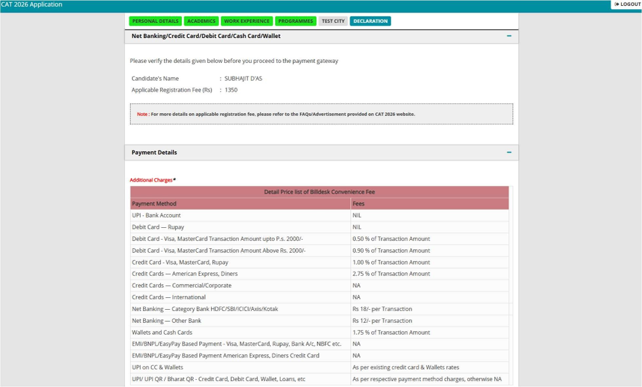
Task: Click the CAT 2026 Application title
Action: [x=31, y=5]
